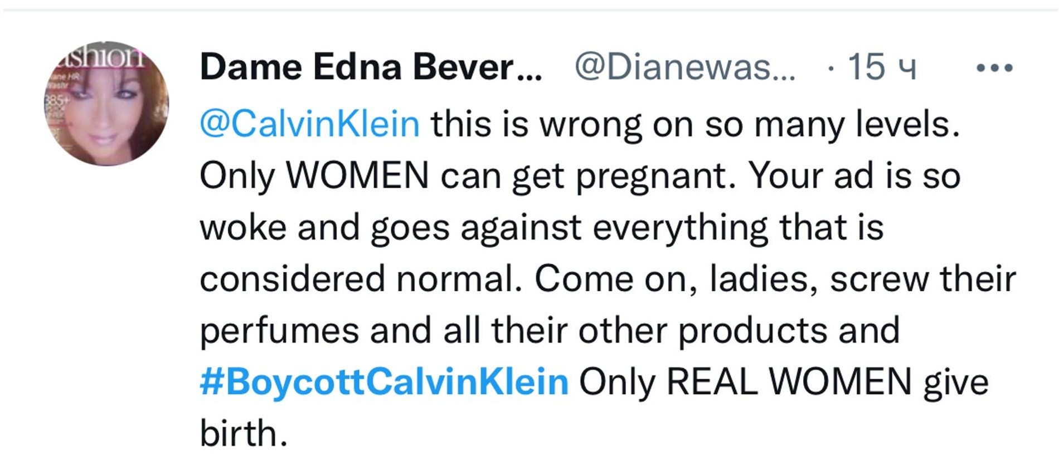Click the word 'perfumes' in tweet body
Screen dimensions: 1059x475
279,330
